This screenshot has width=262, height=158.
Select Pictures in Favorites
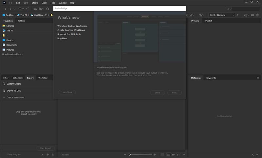(x=8, y=50)
